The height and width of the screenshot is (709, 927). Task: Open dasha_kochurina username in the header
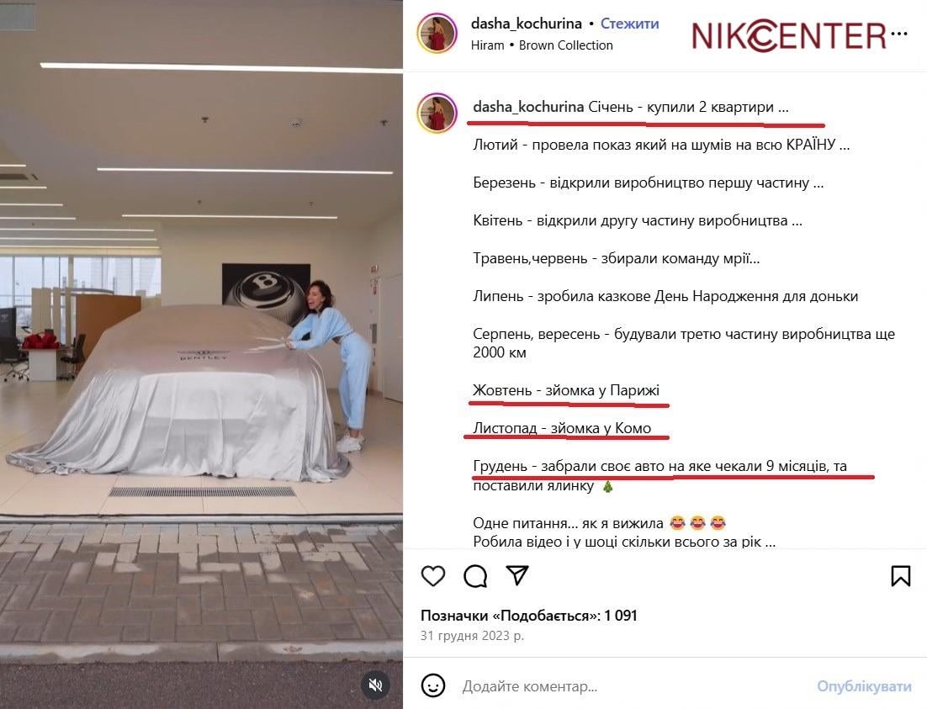click(x=526, y=24)
